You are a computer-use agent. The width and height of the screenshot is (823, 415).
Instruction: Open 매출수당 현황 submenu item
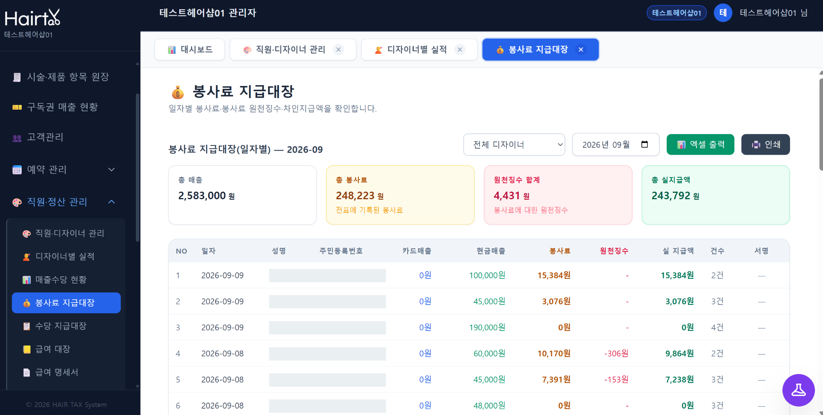(x=66, y=280)
